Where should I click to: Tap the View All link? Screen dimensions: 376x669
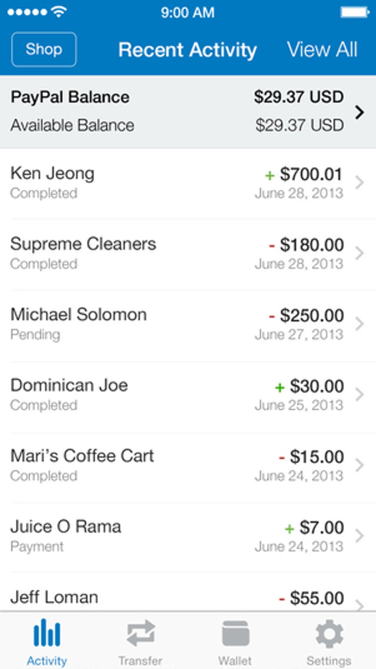(322, 50)
